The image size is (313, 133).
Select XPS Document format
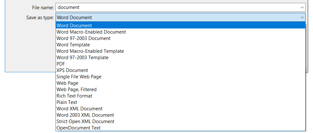(180, 70)
